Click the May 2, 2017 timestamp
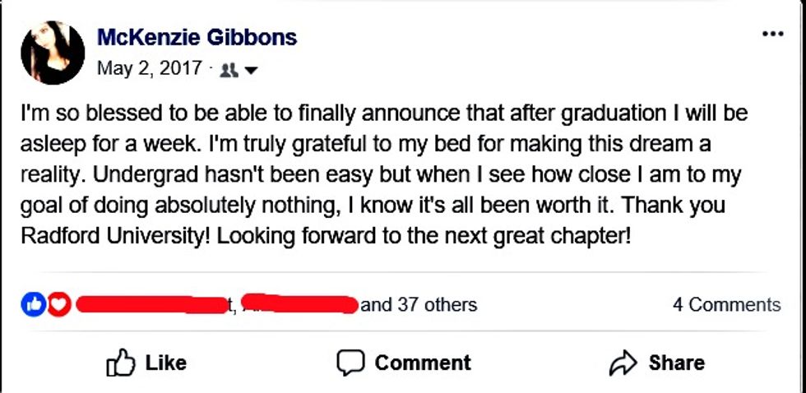This screenshot has height=393, width=806. click(149, 68)
